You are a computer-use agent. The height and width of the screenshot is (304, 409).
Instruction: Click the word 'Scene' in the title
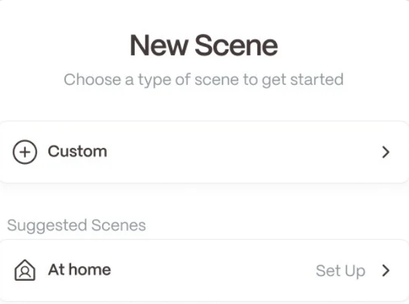pyautogui.click(x=236, y=45)
